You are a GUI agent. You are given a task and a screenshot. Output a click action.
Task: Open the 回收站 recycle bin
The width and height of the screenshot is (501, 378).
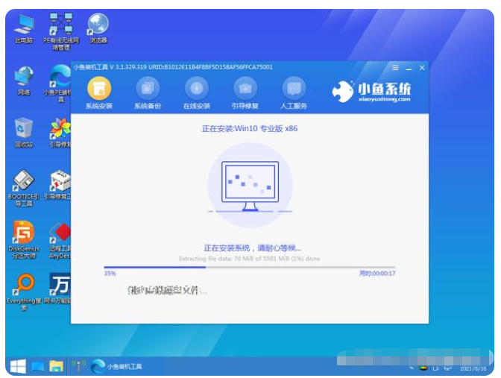[x=24, y=130]
